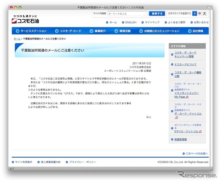Open the サイトマップ link
Screen dimensions: 221x182
click(x=152, y=22)
